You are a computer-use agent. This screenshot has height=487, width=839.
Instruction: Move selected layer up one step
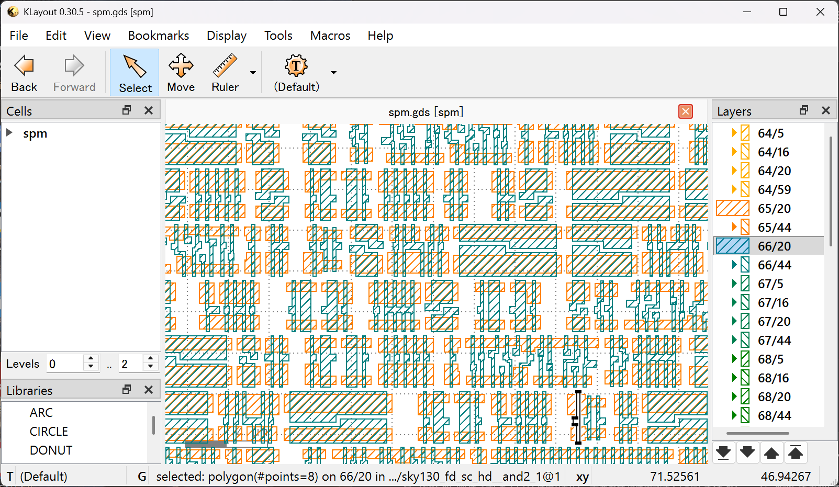pyautogui.click(x=771, y=452)
